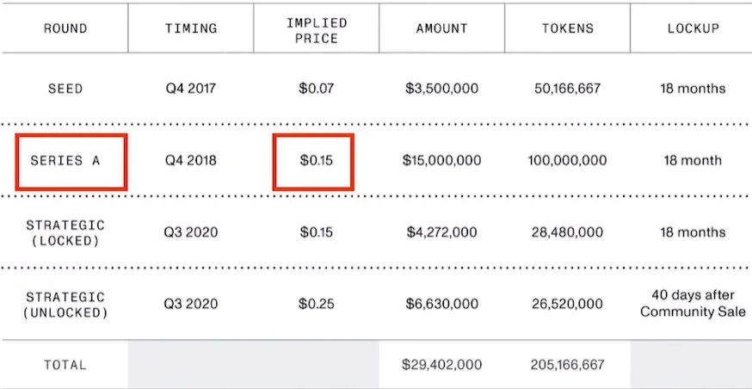The width and height of the screenshot is (752, 389).
Task: Select the STRATEGIC (LOCKED) round label
Action: [x=65, y=232]
